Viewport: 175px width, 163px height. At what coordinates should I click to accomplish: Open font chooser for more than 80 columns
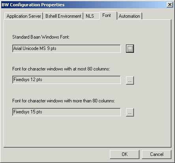pyautogui.click(x=130, y=112)
